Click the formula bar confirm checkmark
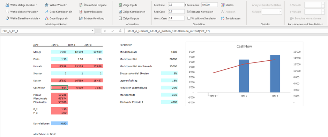This screenshot has height=137, width=328. click(x=113, y=31)
